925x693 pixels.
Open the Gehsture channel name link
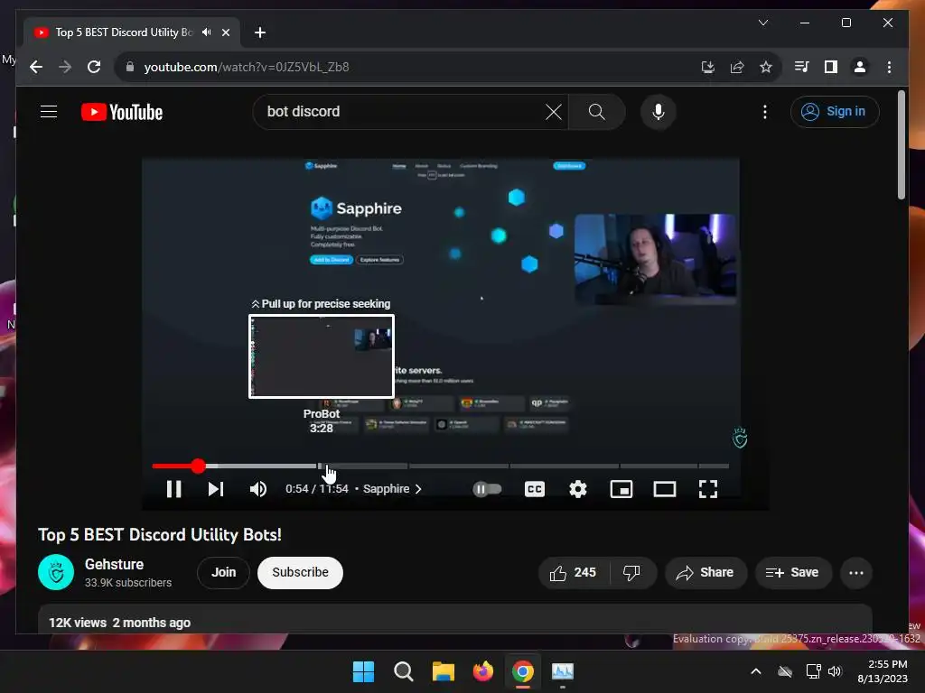115,565
